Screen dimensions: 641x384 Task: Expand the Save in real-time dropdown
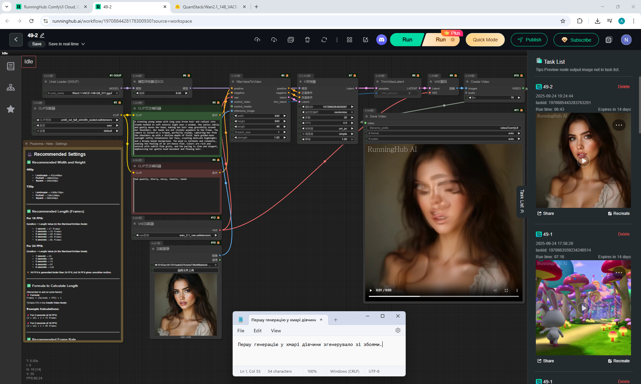point(83,44)
